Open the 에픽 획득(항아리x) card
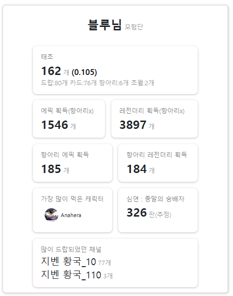 pos(69,119)
